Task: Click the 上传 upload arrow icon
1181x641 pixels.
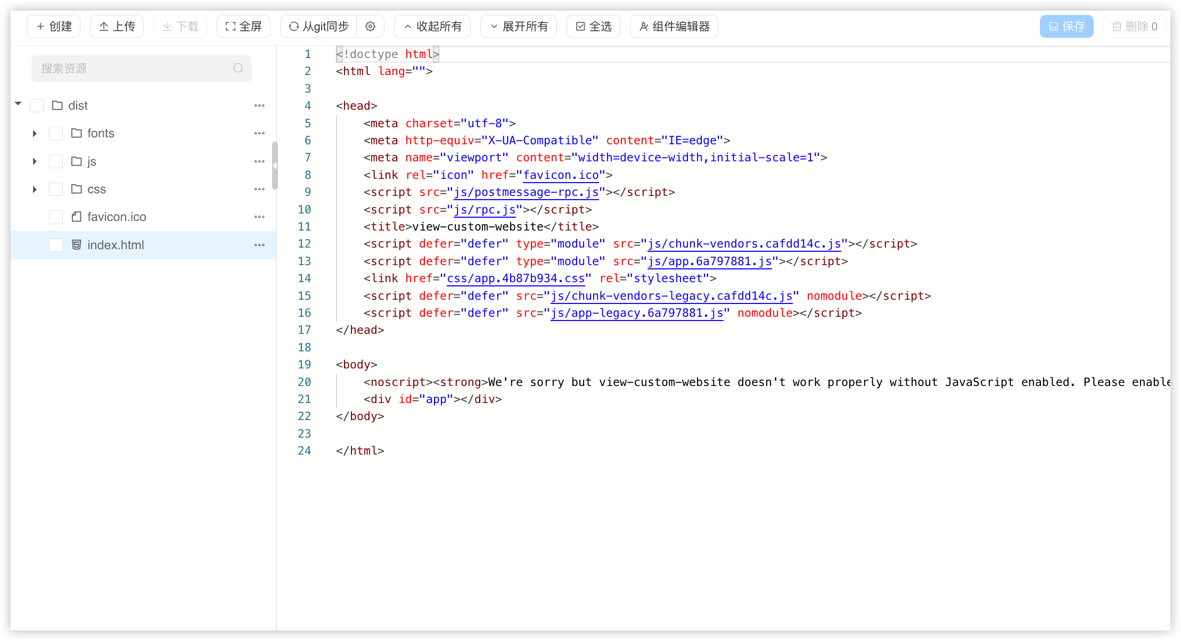Action: click(x=104, y=27)
